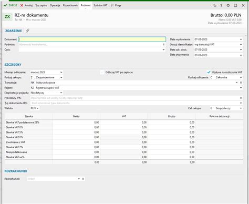The width and height of the screenshot is (249, 204).
Task: Click the Pole na deklaracji column header
Action: (x=219, y=116)
